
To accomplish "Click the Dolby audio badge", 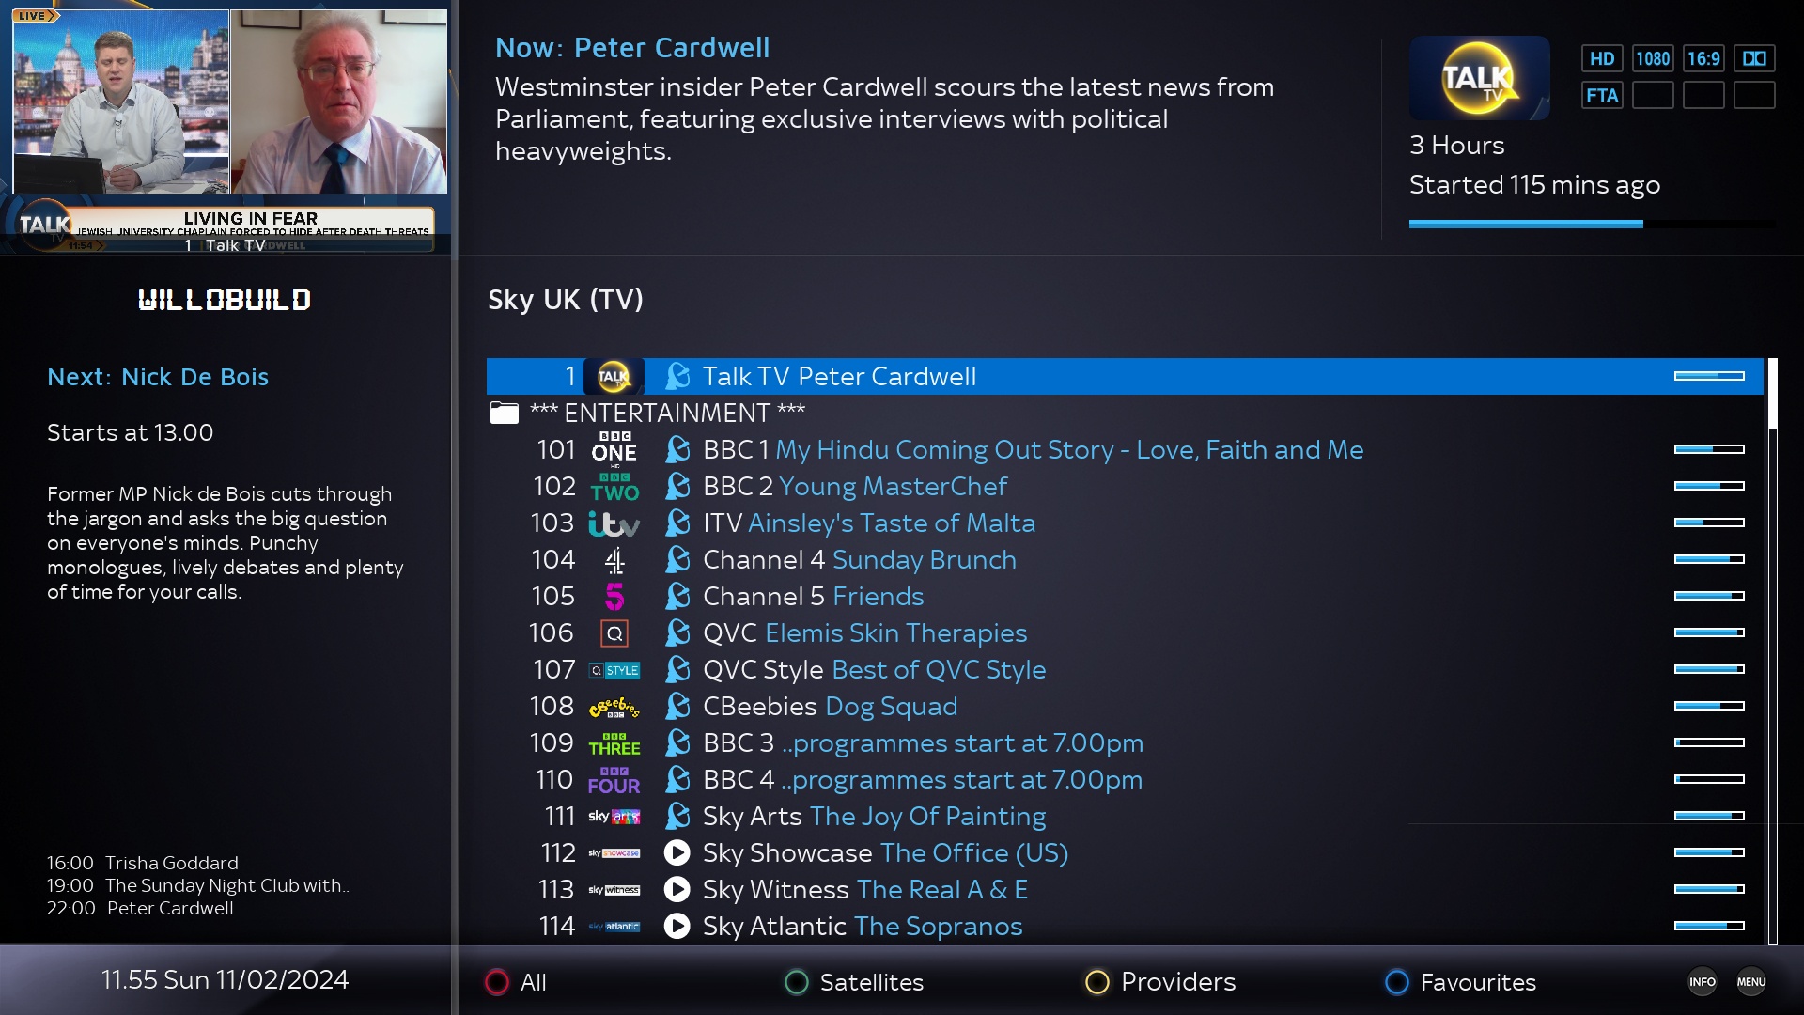I will pyautogui.click(x=1754, y=59).
